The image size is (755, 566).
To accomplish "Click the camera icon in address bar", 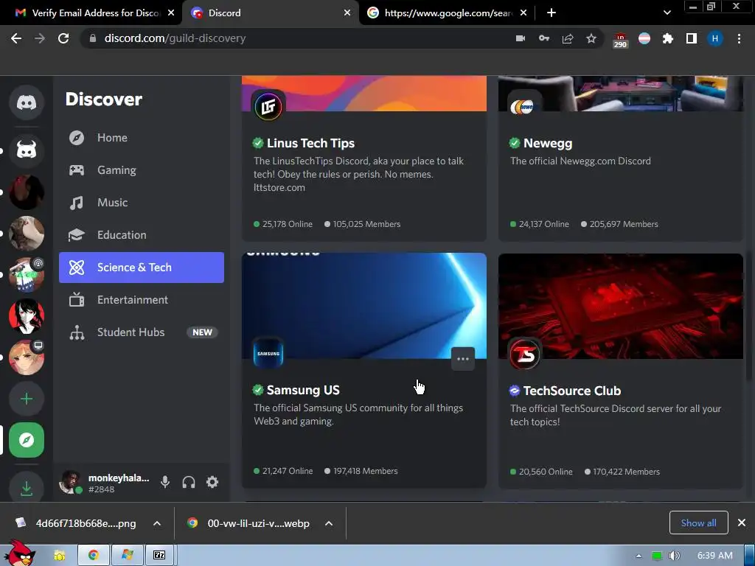I will tap(521, 38).
